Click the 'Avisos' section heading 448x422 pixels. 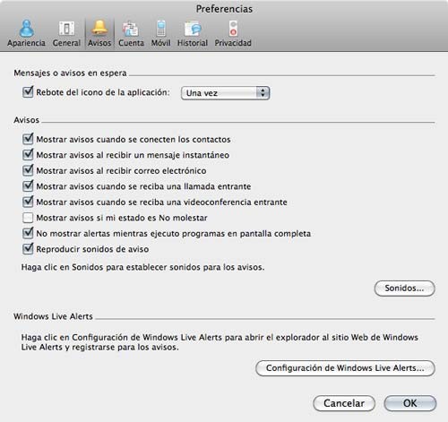coord(27,120)
